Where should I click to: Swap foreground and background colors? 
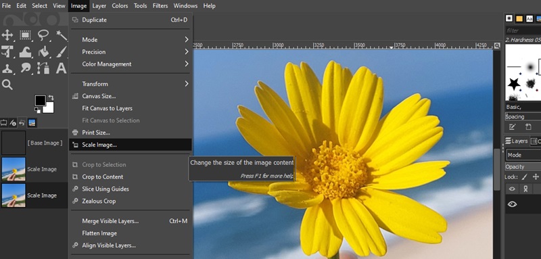(x=51, y=97)
